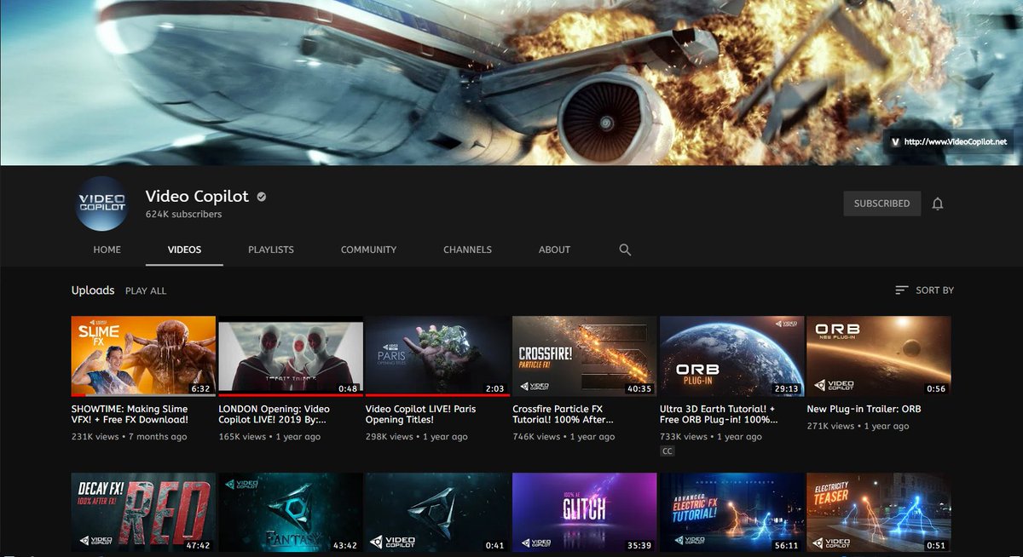This screenshot has width=1023, height=557.
Task: Click the 165K views • 1 year ago text
Action: click(x=269, y=436)
